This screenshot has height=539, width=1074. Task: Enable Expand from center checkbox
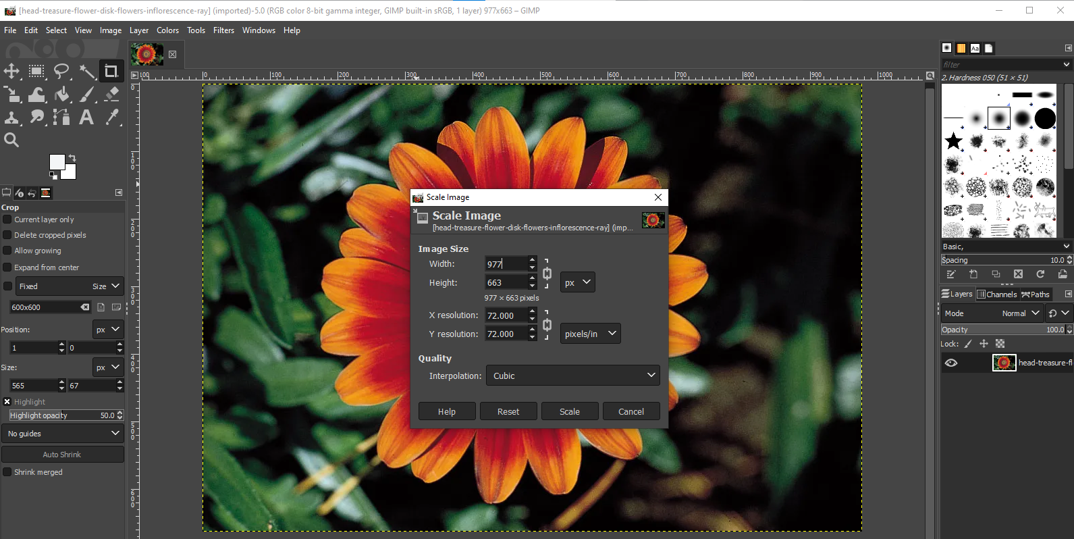point(7,267)
